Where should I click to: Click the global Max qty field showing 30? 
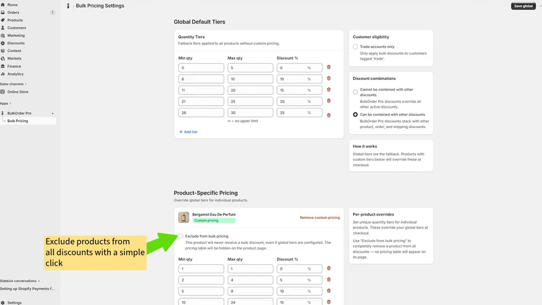tap(250, 113)
